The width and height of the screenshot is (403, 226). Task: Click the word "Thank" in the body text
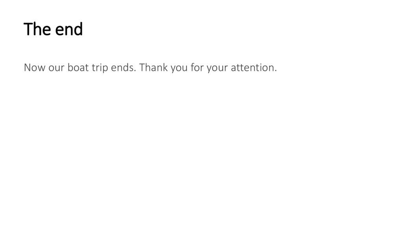point(153,68)
